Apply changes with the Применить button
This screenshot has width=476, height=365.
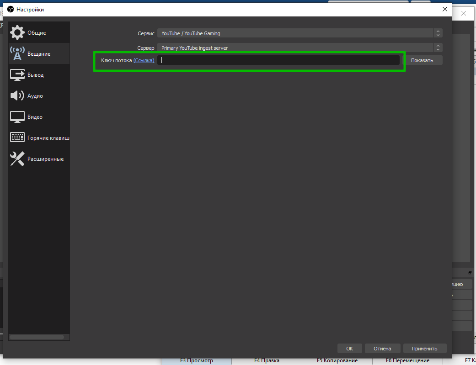click(x=424, y=349)
